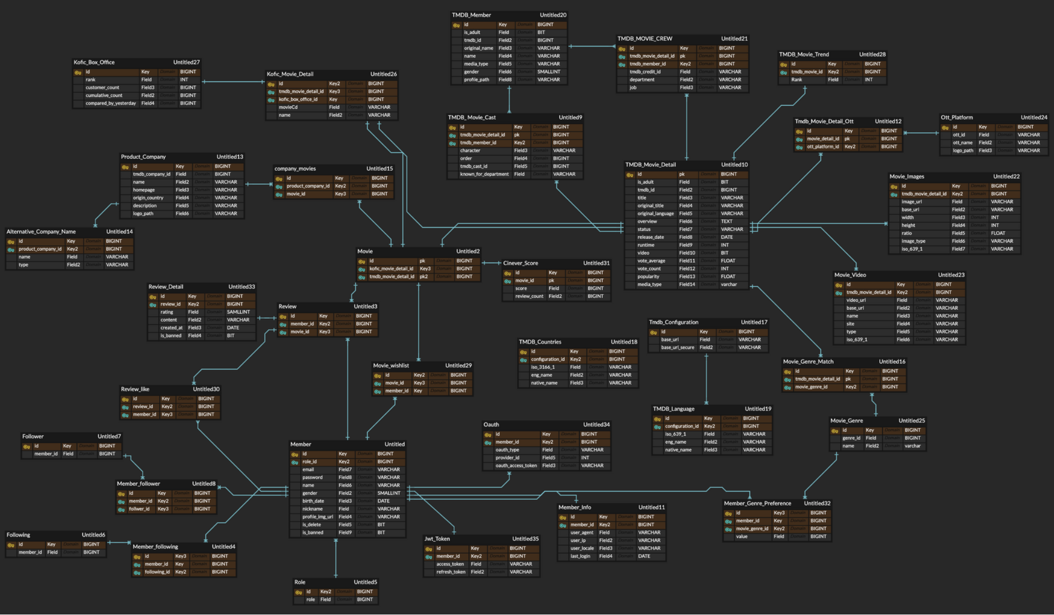The height and width of the screenshot is (615, 1054).
Task: Click the foreign key icon beside member_id in Jwt_Token table
Action: tap(429, 557)
